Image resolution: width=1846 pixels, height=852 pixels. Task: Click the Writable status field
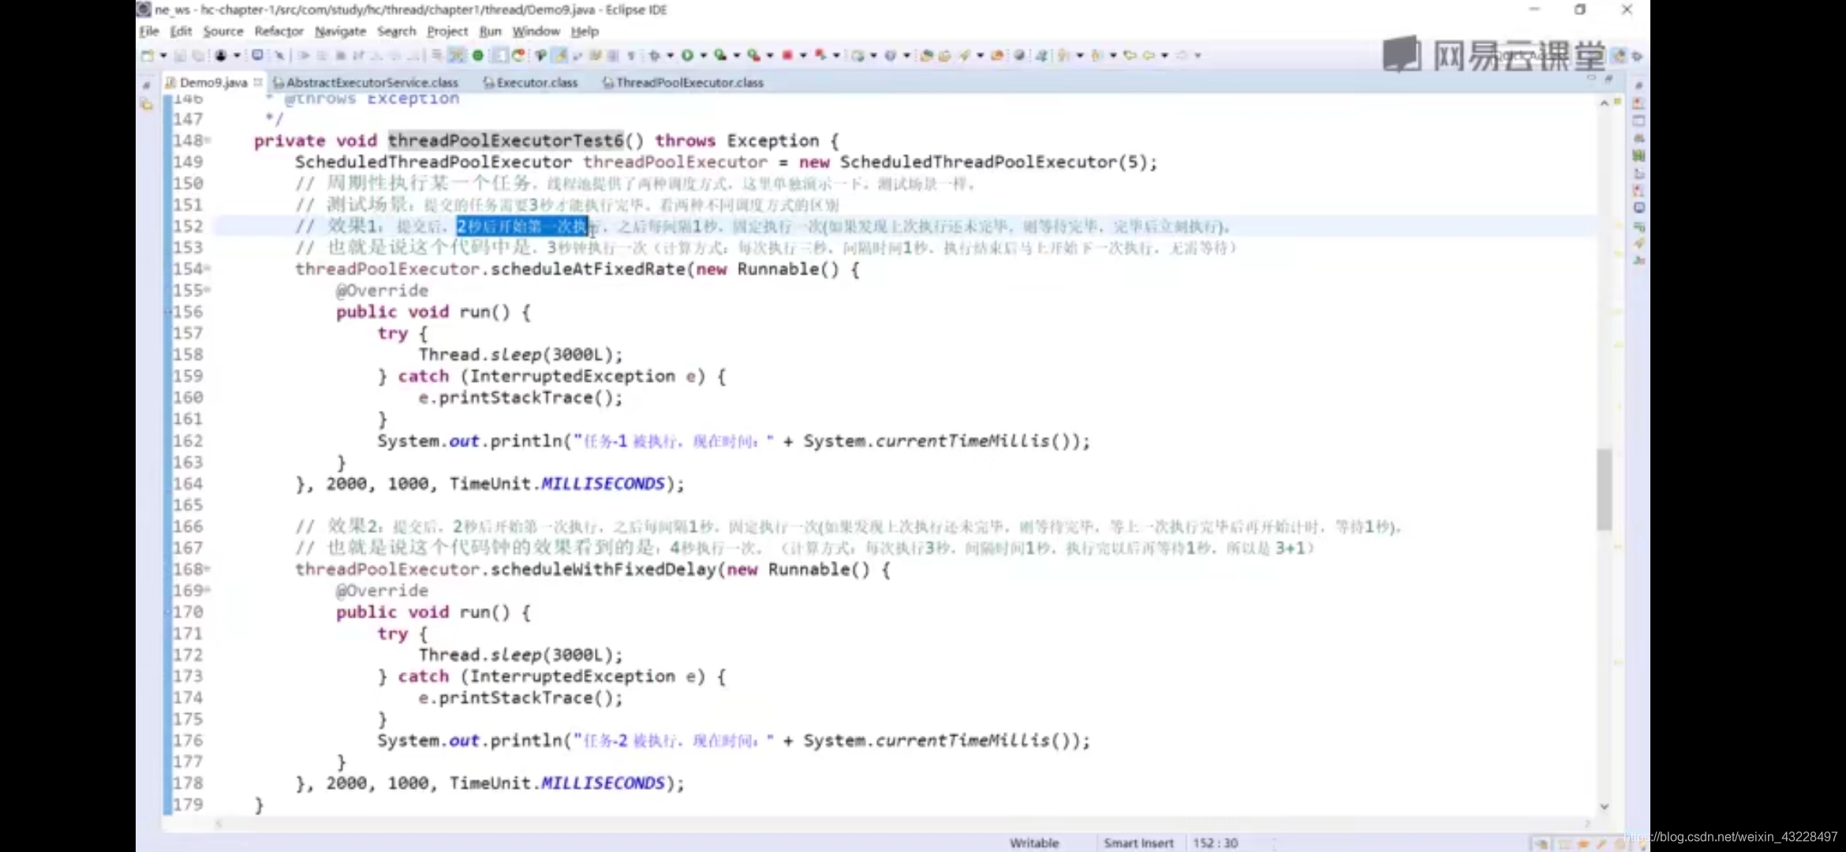point(1034,843)
